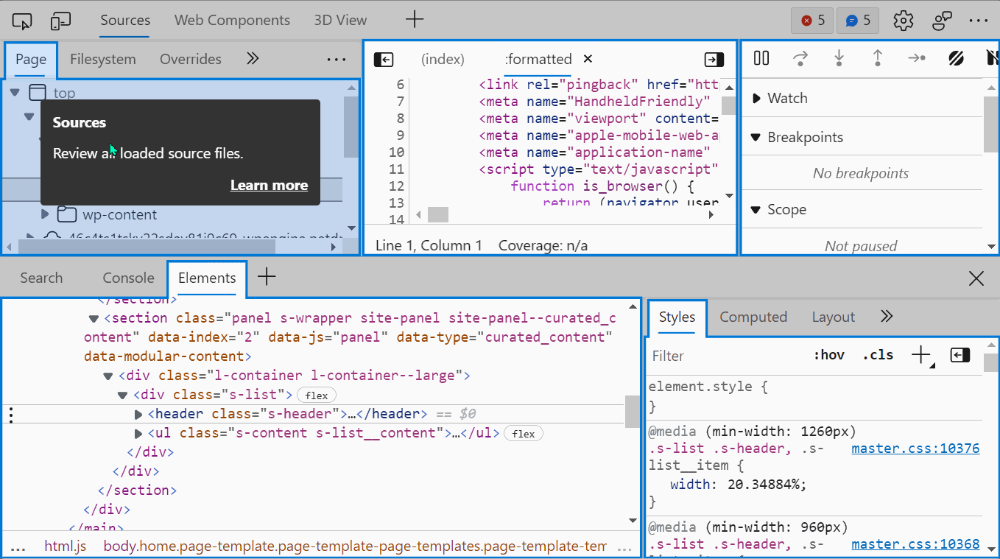This screenshot has height=559, width=1000.
Task: Click the Learn more link
Action: pyautogui.click(x=269, y=186)
